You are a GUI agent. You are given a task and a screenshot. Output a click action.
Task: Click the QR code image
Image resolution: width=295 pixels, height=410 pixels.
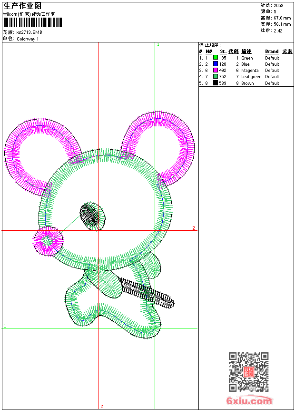[248, 372]
